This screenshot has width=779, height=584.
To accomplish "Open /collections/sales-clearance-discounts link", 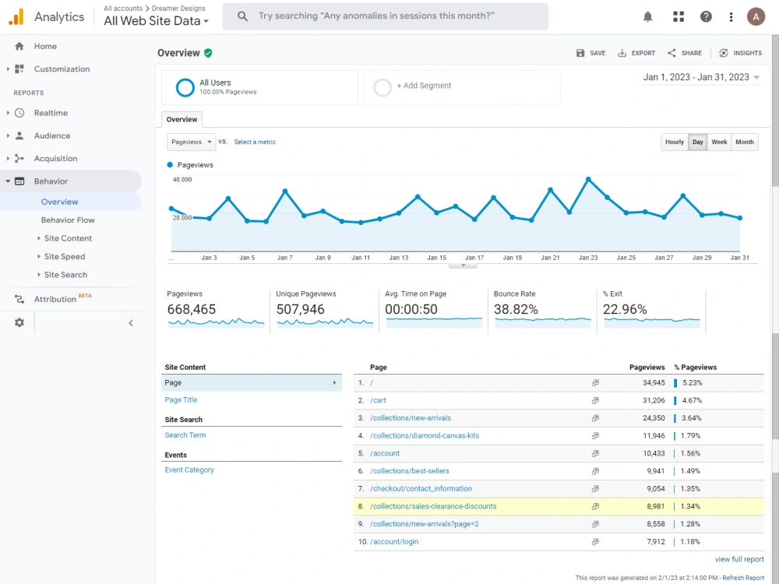I will pos(433,507).
